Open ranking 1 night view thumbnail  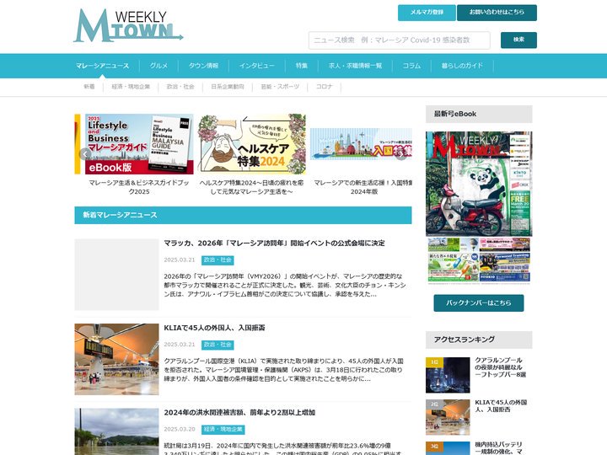(x=448, y=375)
